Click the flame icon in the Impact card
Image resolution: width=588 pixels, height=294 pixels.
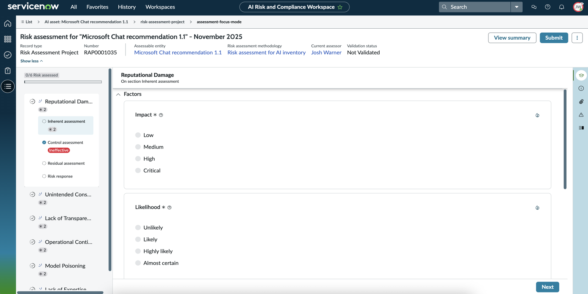[537, 115]
